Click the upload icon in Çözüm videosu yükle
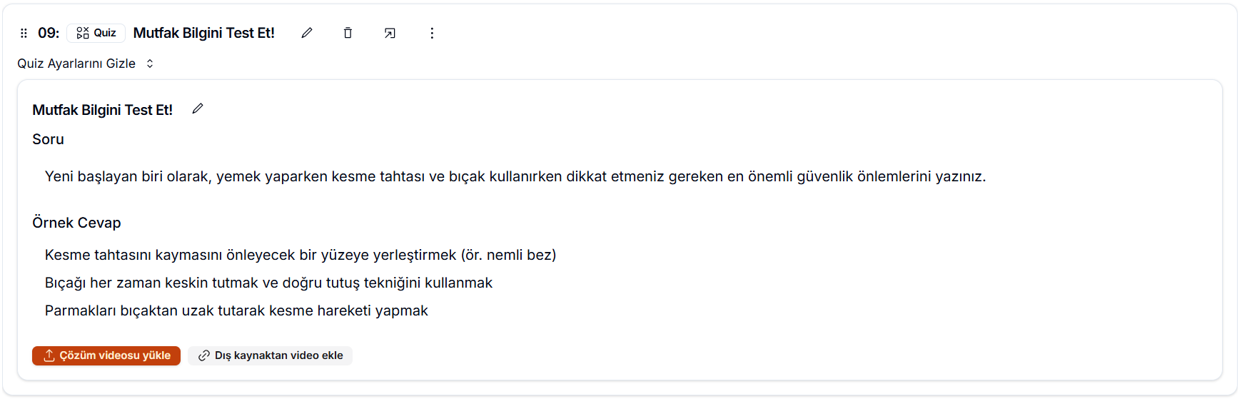Viewport: 1242px width, 399px height. [49, 355]
